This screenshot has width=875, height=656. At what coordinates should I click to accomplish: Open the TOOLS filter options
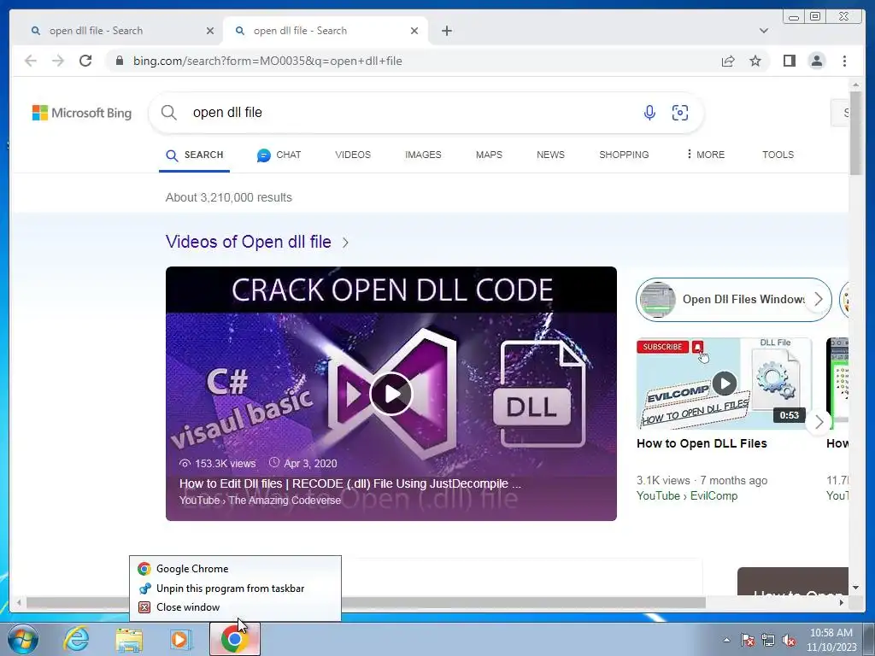(x=778, y=155)
